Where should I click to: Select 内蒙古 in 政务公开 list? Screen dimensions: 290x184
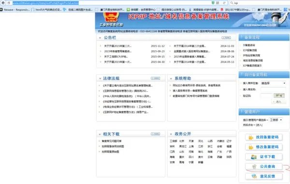pyautogui.click(x=220, y=141)
